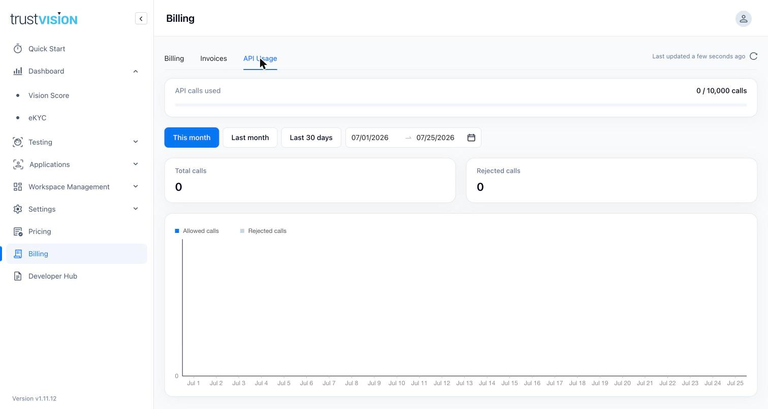Click the Testing face scan icon

[18, 142]
